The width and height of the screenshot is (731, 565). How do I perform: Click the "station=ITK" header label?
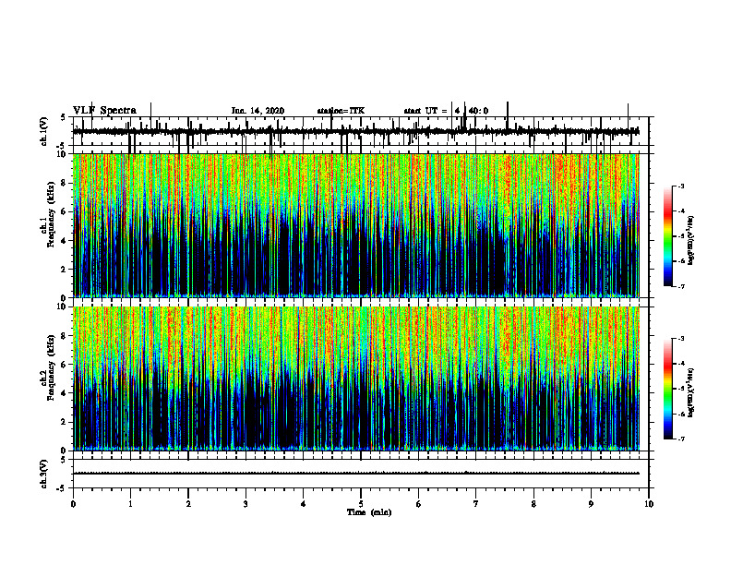pos(341,111)
